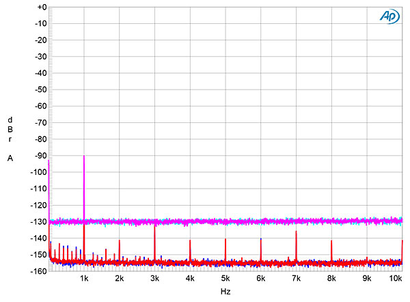Click the tip of magenta 1k peak
This screenshot has height=302, width=410.
[x=84, y=156]
